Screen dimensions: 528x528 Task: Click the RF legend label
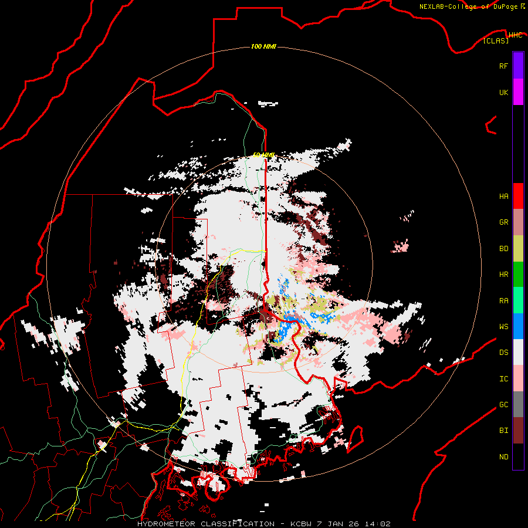point(503,66)
